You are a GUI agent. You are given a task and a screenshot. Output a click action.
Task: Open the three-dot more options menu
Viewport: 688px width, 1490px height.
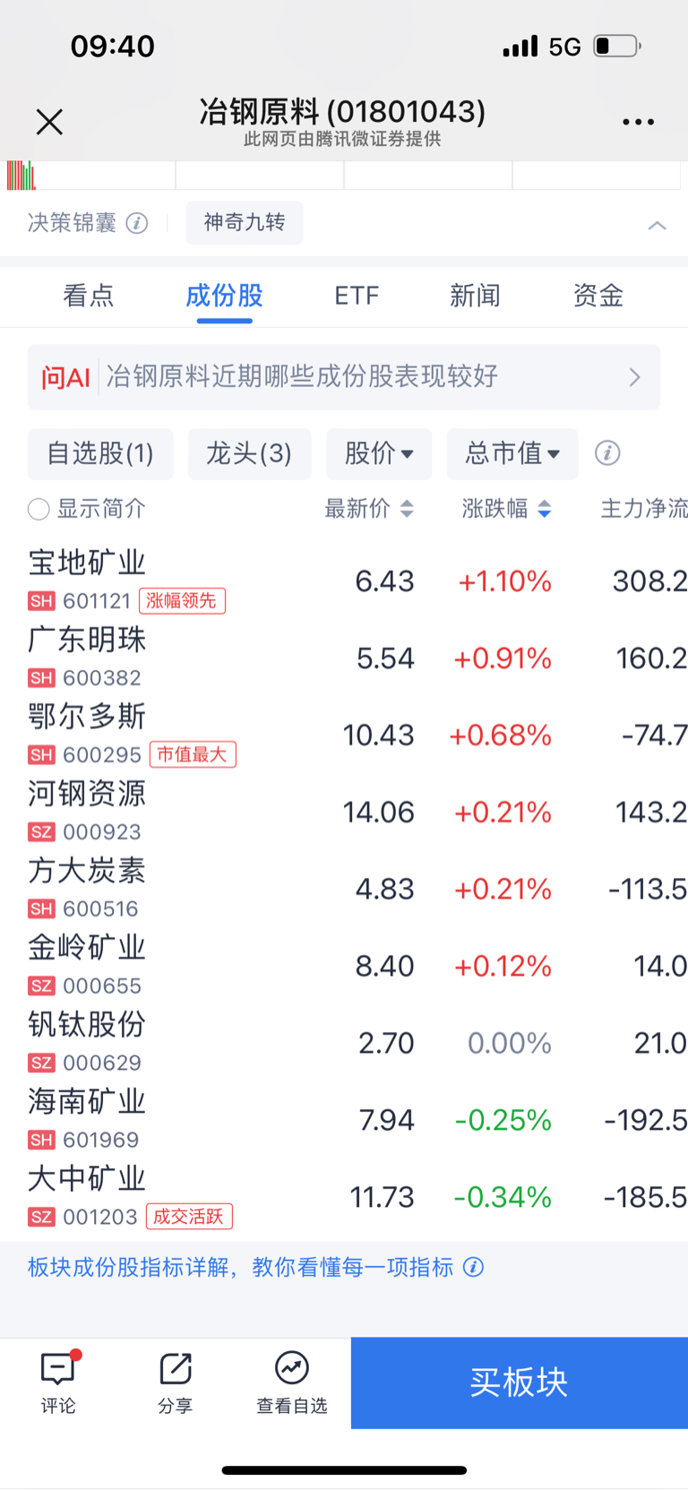[638, 122]
